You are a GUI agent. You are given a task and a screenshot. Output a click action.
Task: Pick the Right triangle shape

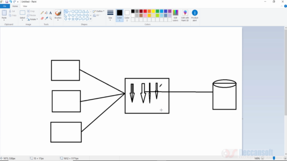pyautogui.click(x=66, y=15)
